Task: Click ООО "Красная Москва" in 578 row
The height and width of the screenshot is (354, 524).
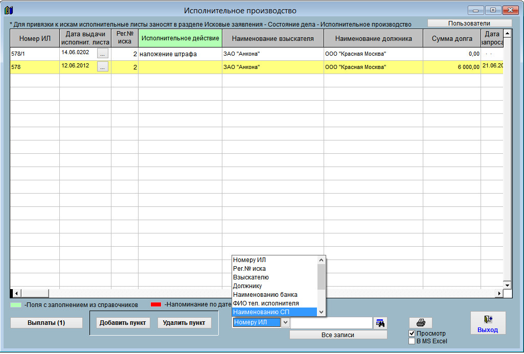Action: click(373, 67)
